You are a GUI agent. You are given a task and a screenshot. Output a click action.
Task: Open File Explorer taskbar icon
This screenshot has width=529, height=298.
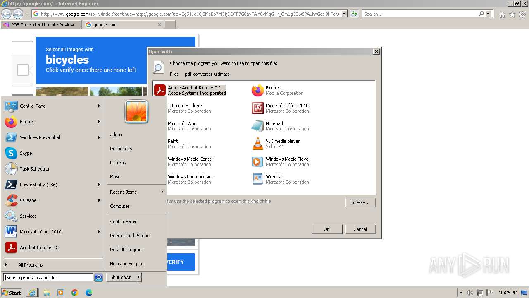(47, 293)
